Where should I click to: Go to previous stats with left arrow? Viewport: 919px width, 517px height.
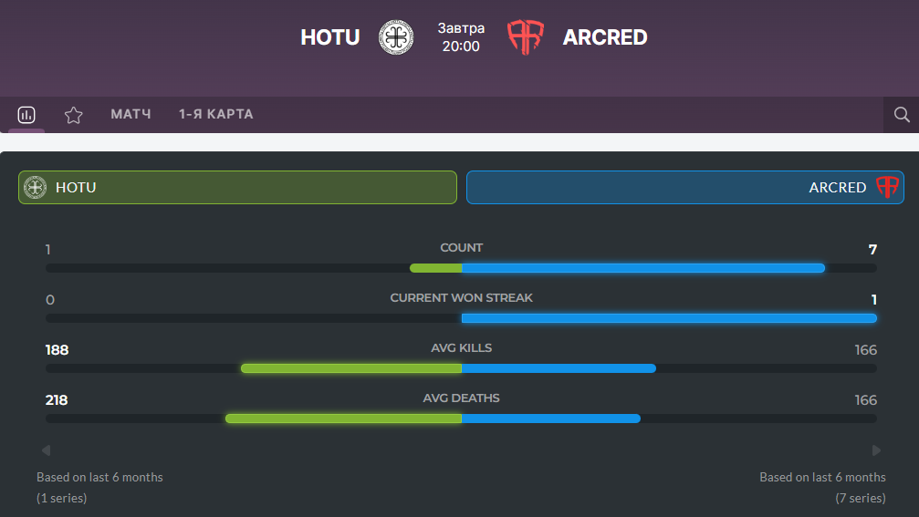tap(47, 450)
